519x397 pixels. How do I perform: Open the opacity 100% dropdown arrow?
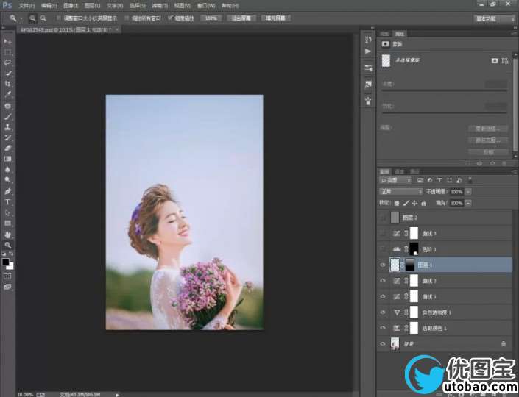[x=468, y=191]
